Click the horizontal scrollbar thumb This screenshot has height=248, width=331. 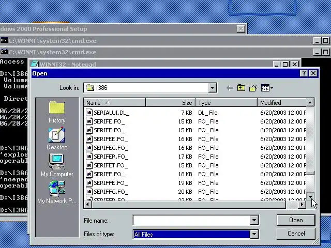tap(189, 205)
